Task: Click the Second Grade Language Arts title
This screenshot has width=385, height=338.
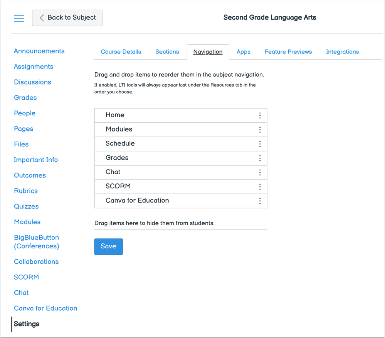Action: click(270, 17)
